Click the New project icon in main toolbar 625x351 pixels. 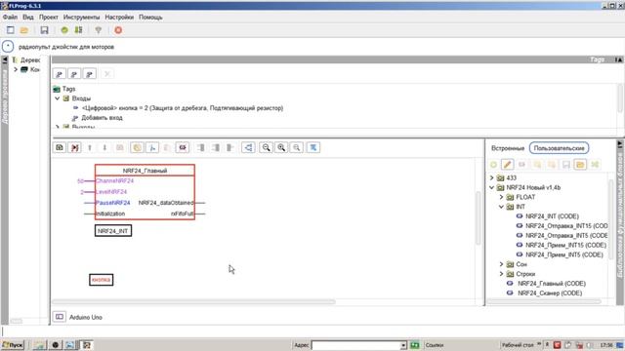[11, 30]
